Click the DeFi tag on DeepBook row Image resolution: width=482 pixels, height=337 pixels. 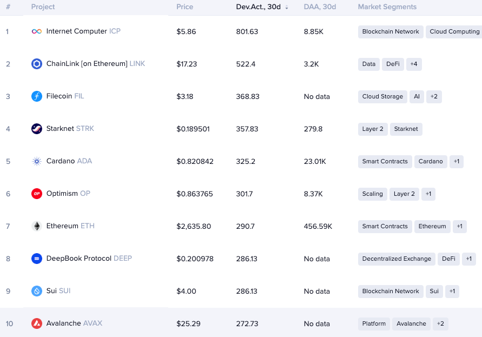pyautogui.click(x=448, y=259)
